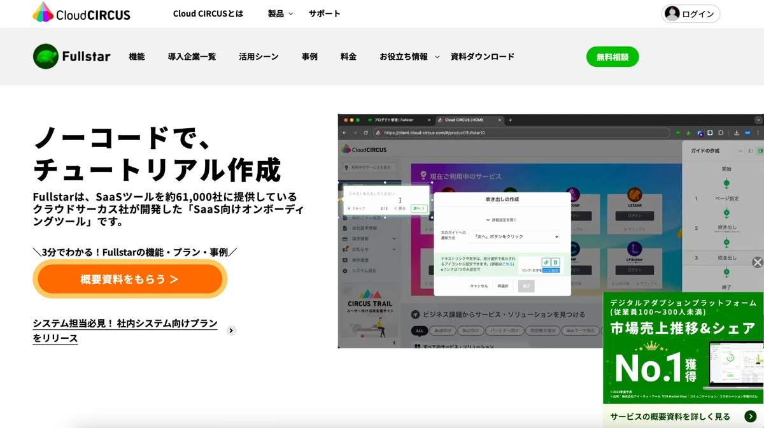764x428 pixels.
Task: Click the Fullstar logo icon
Action: (45, 56)
